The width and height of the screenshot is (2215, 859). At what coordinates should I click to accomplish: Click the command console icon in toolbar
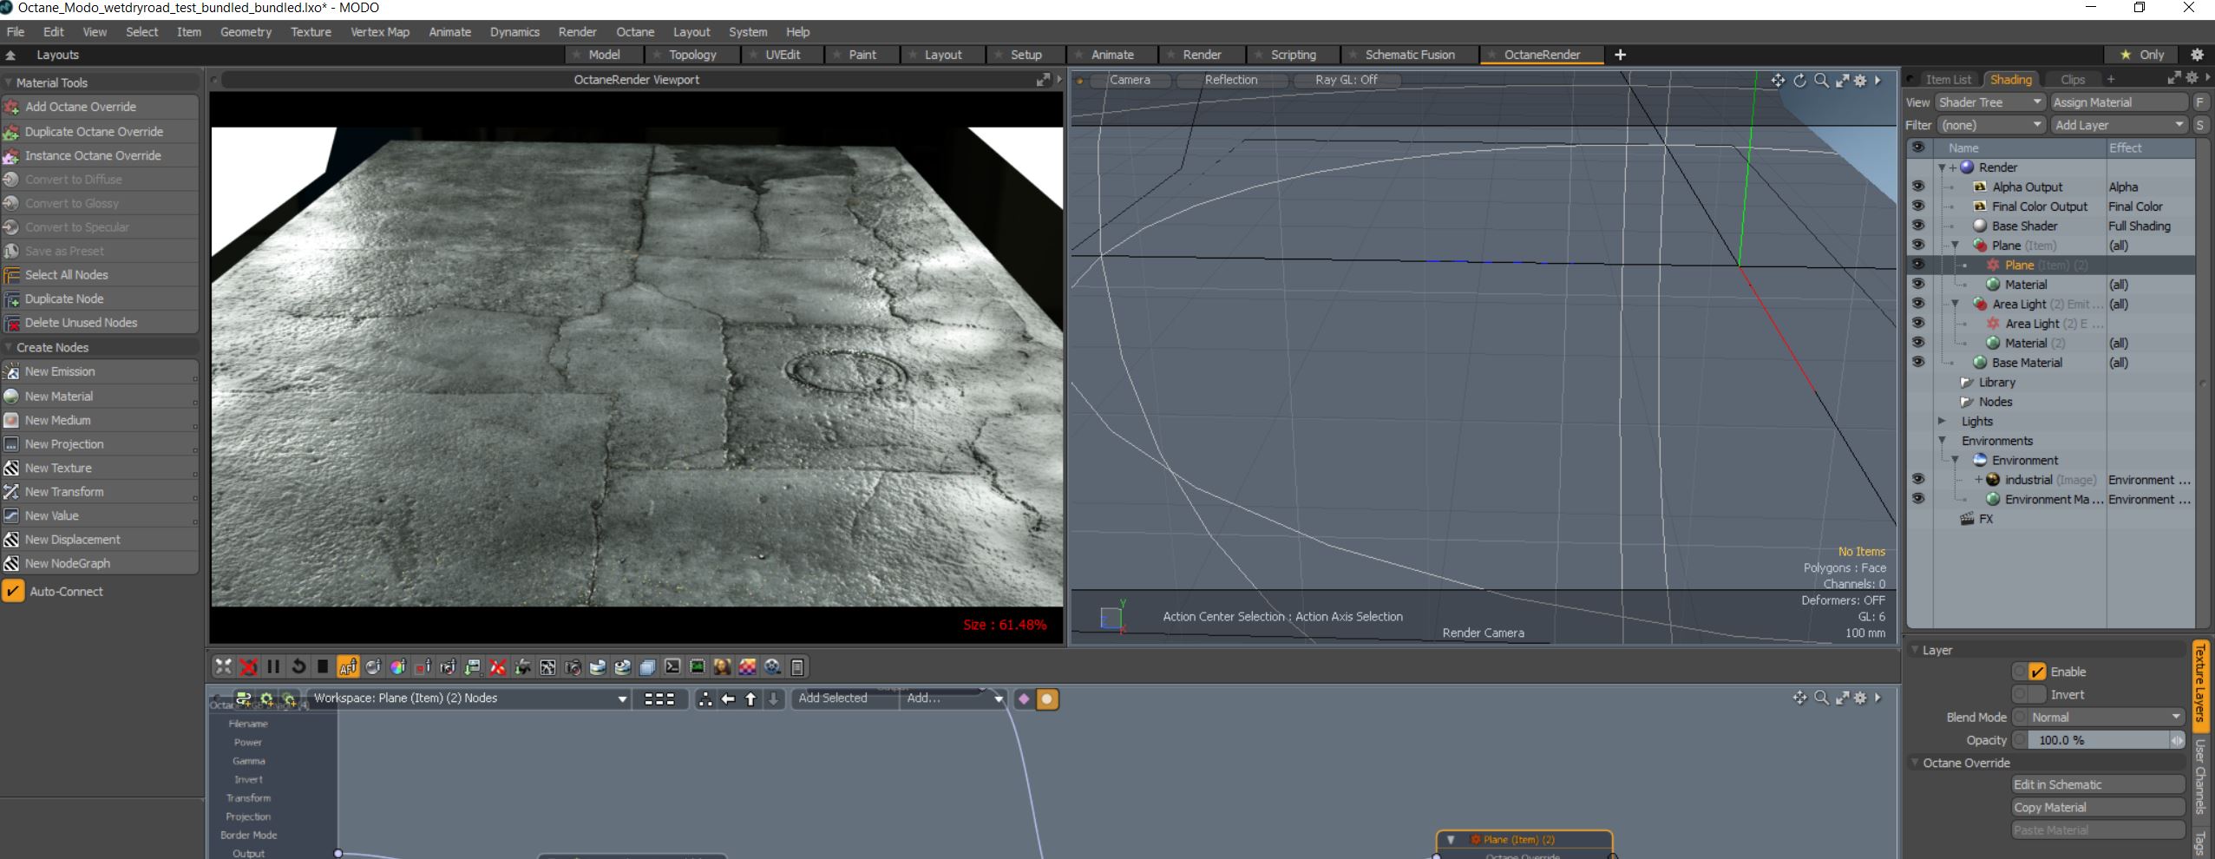point(672,666)
